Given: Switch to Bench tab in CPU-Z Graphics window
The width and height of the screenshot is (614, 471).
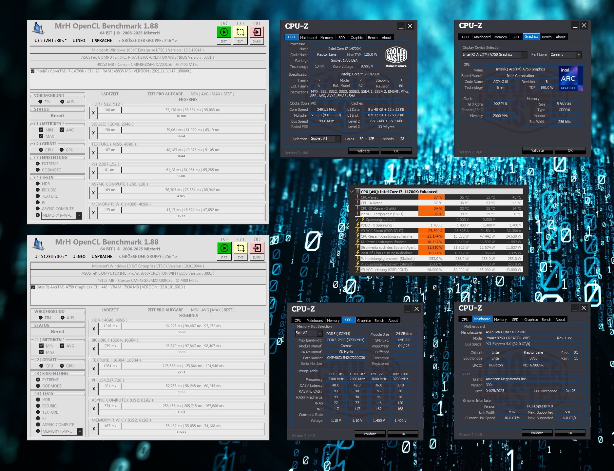Looking at the screenshot, I should (547, 37).
